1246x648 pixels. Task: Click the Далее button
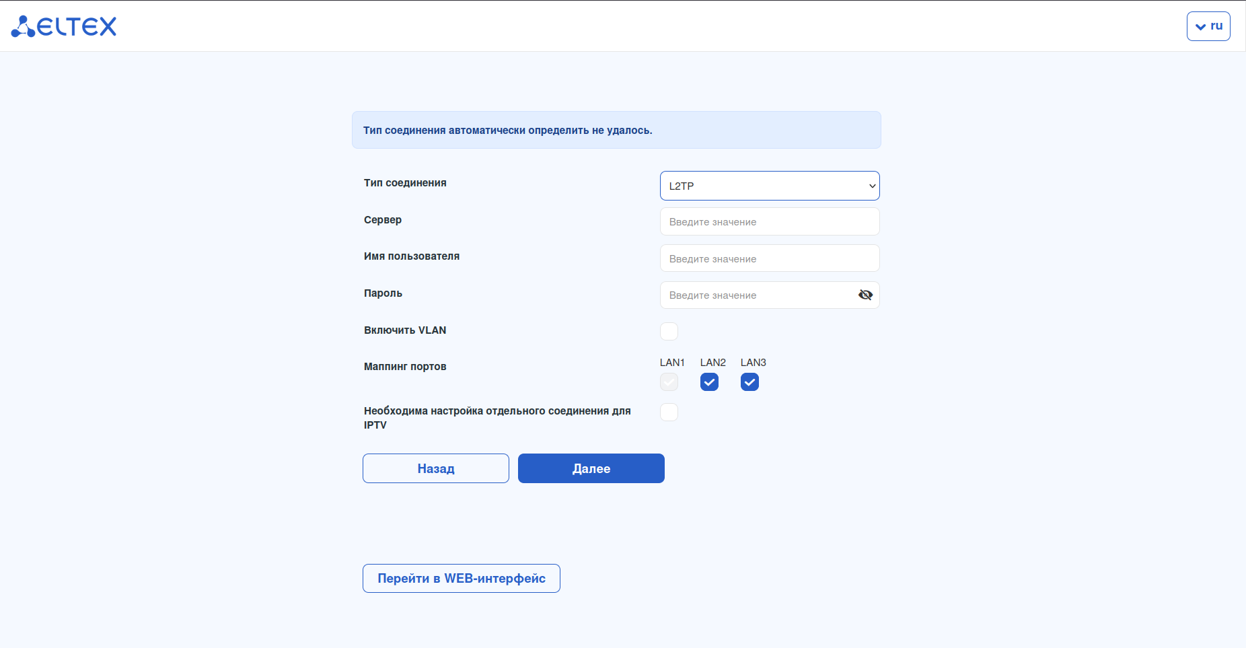pyautogui.click(x=591, y=468)
